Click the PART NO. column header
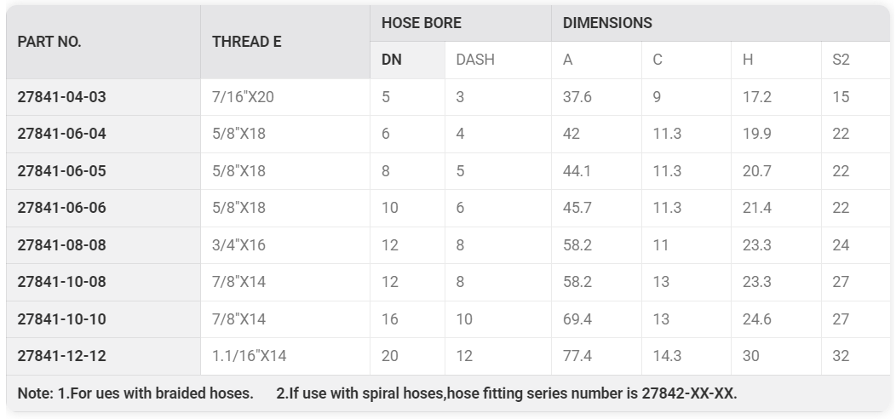The image size is (896, 419). click(103, 42)
